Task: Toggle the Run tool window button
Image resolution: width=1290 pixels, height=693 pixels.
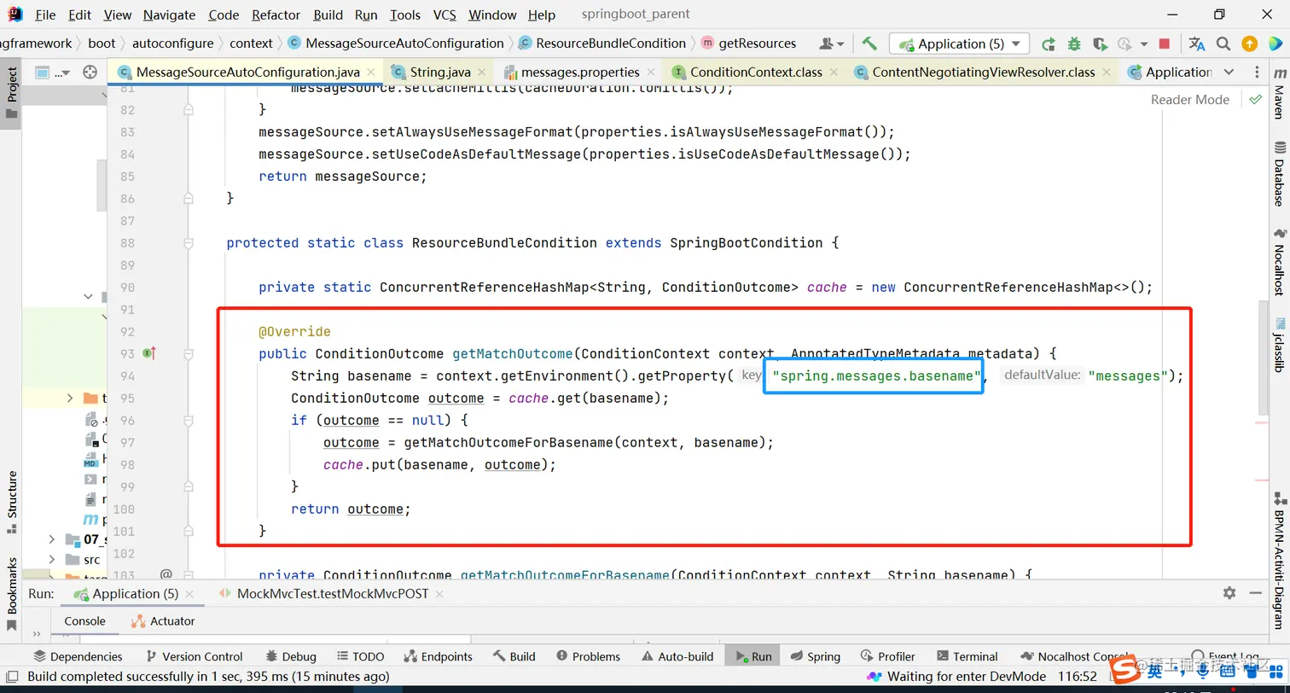Action: (x=752, y=656)
